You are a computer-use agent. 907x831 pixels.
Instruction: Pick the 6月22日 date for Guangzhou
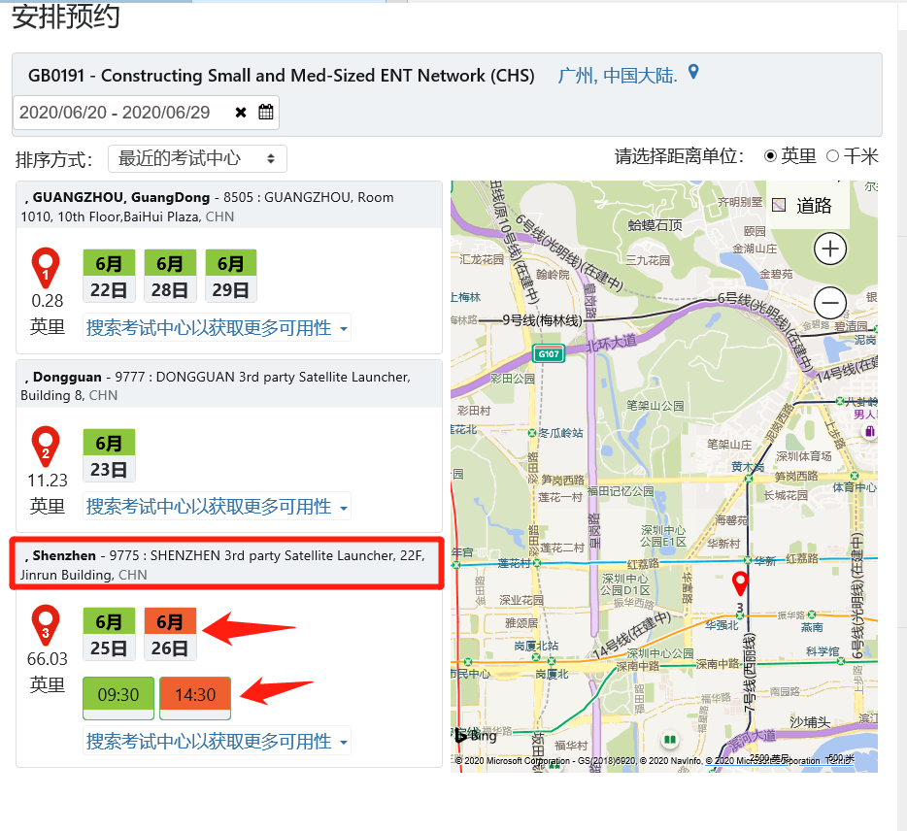click(x=109, y=276)
